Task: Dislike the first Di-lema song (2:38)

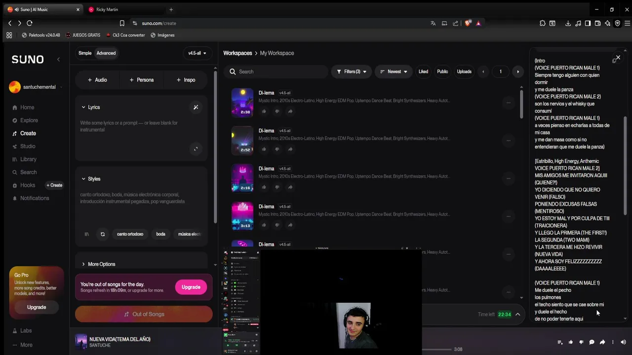Action: point(277,111)
